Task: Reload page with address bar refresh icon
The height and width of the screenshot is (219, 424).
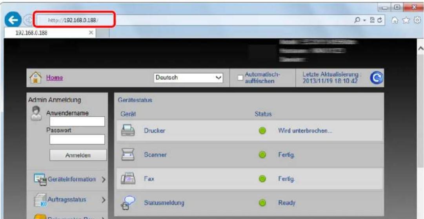Action: pos(380,20)
